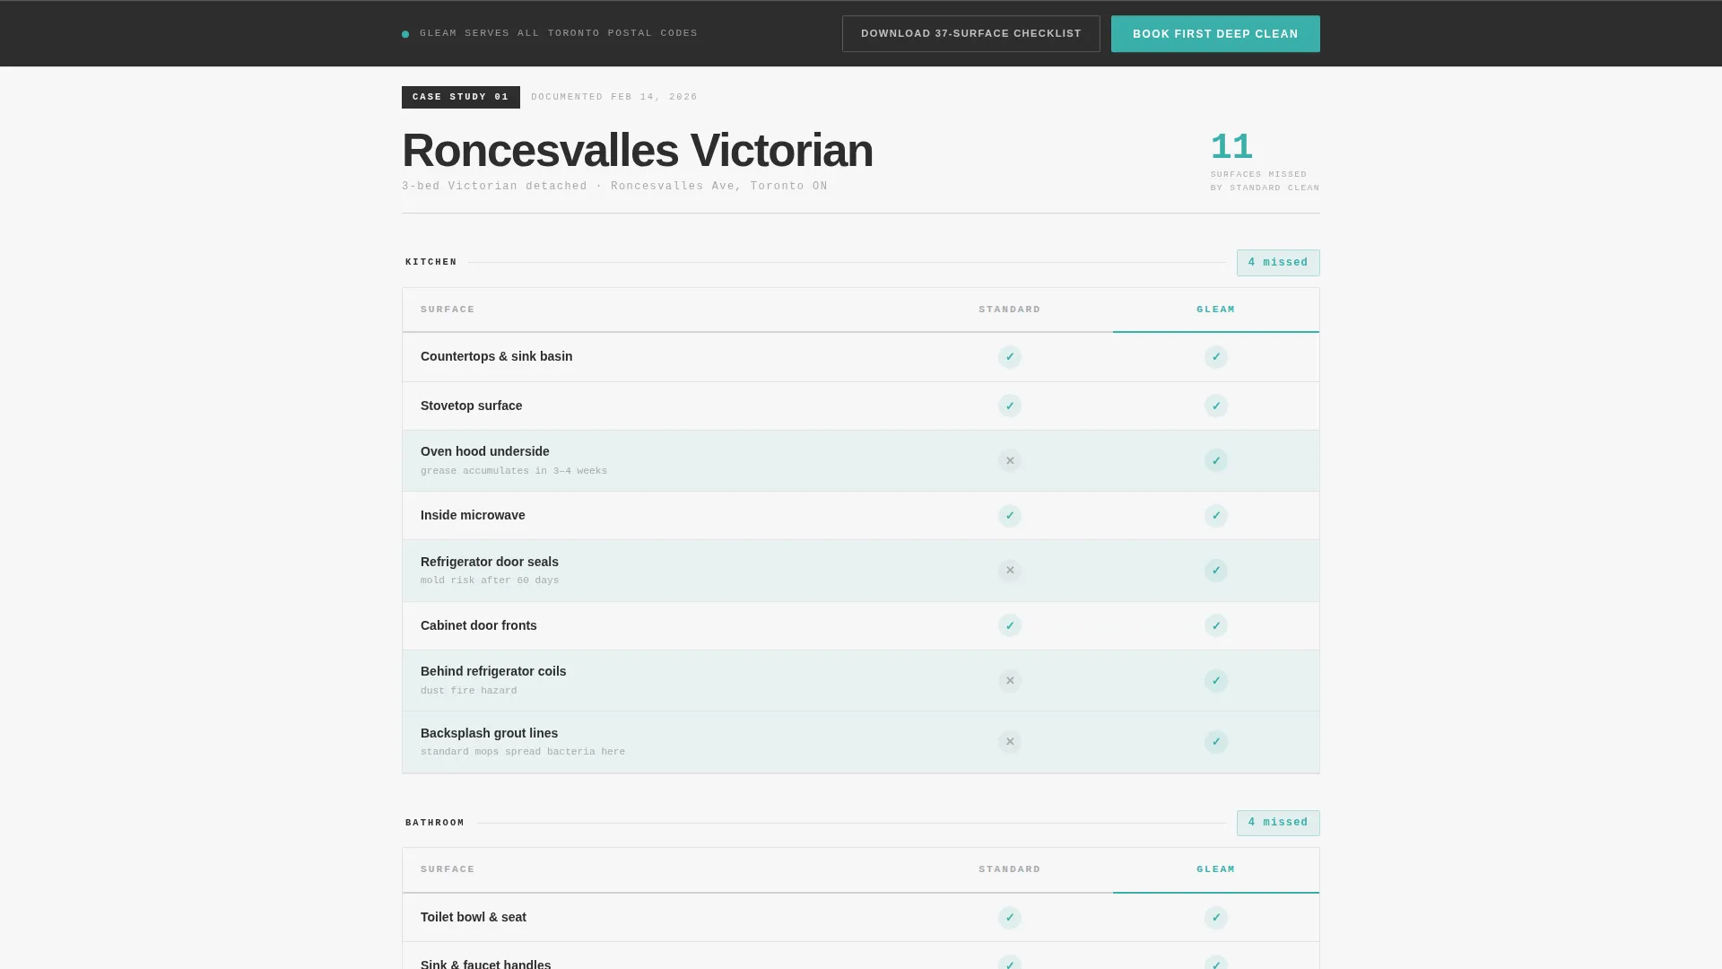Screen dimensions: 1722x969
Task: Click the Toilet bowl & seat row label
Action: tap(474, 917)
